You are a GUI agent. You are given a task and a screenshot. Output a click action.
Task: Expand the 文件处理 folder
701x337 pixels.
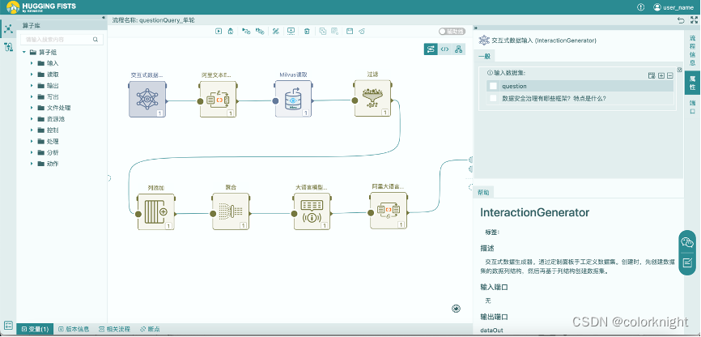tap(32, 108)
